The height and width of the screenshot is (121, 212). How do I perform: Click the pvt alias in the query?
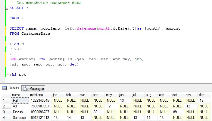[x=23, y=75]
